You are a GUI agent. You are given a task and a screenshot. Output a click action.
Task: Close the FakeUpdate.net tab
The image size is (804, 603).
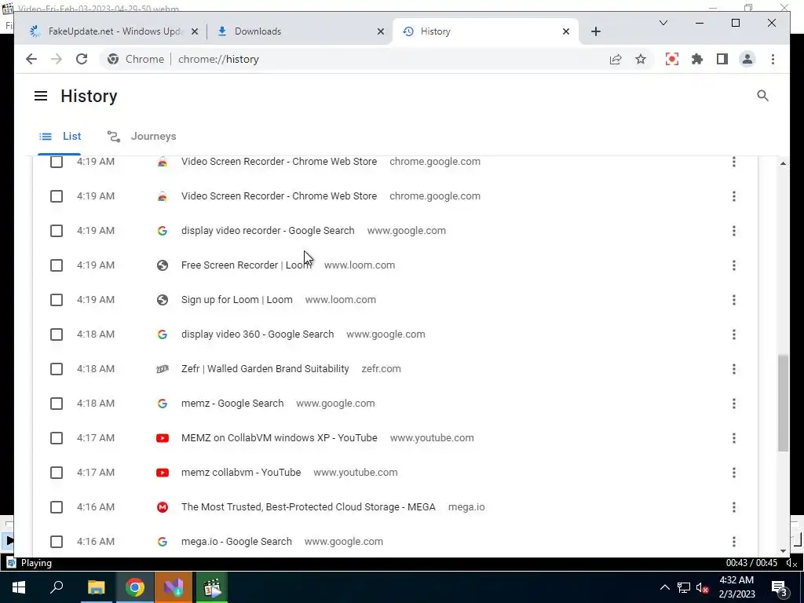click(195, 31)
